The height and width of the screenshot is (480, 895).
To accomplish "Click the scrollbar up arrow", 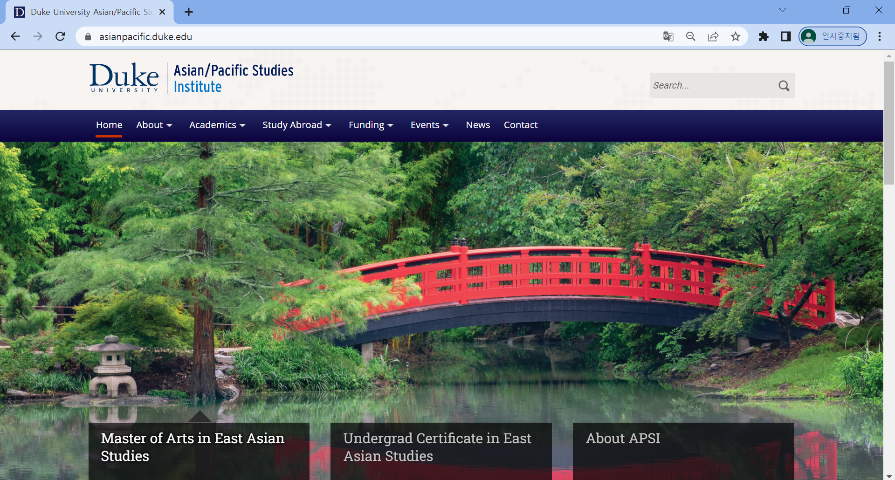I will tap(889, 55).
